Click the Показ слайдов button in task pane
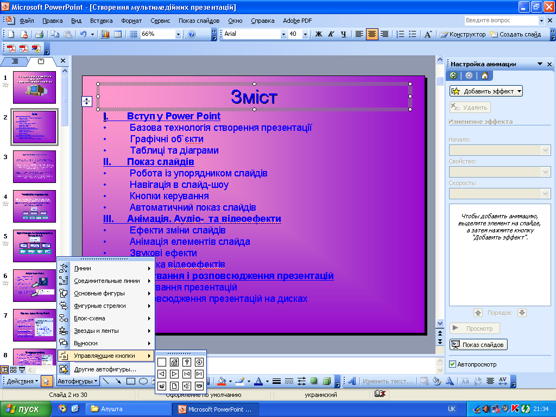 coord(479,345)
